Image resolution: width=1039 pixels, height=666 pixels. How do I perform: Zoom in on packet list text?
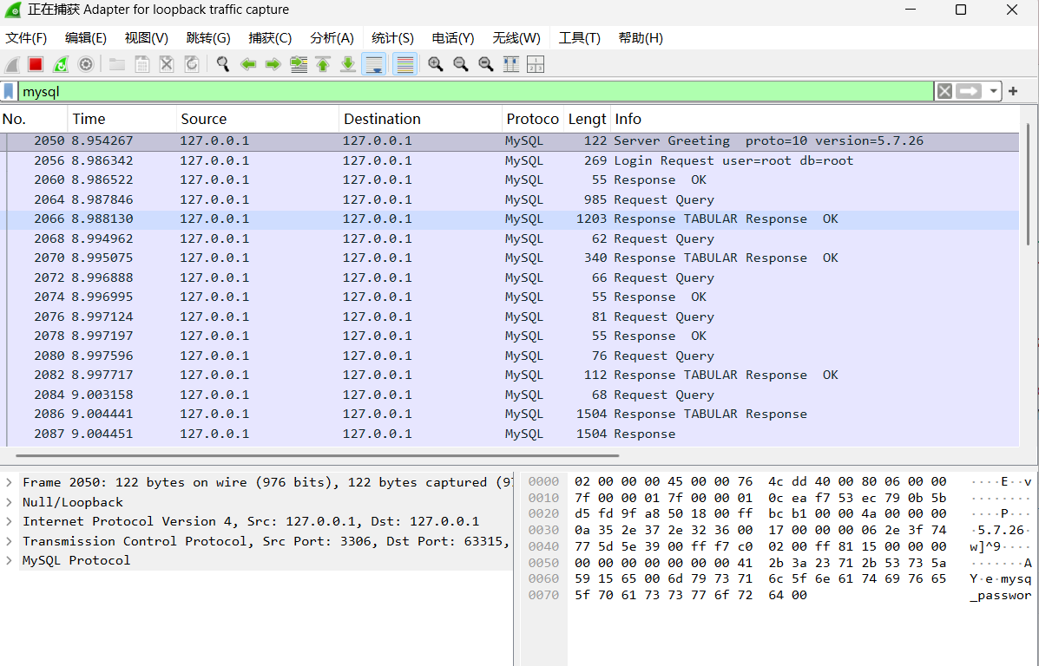point(436,64)
